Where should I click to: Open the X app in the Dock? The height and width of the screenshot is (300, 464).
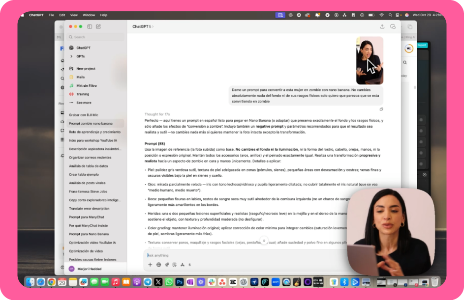[158, 282]
